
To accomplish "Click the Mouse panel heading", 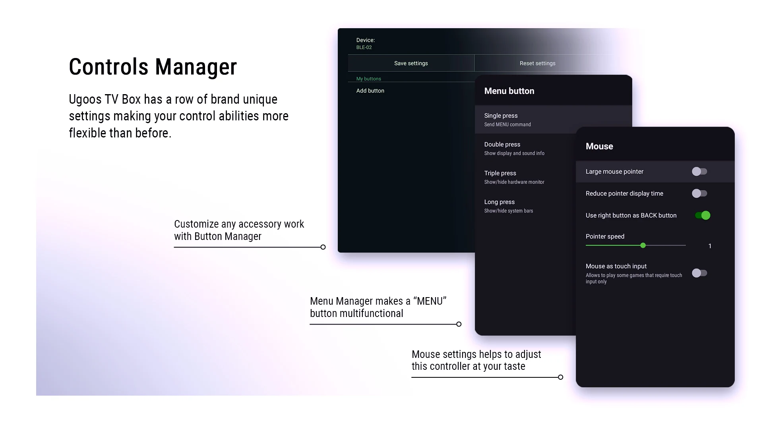I will coord(599,146).
